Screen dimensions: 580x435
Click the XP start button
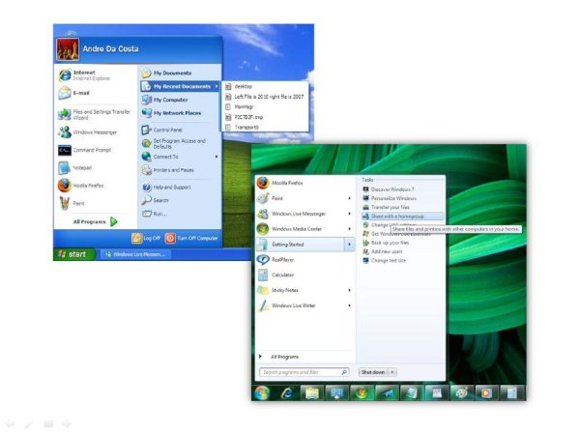click(74, 254)
